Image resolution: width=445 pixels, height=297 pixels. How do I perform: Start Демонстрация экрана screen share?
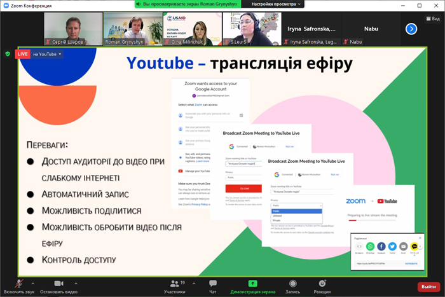[x=252, y=286]
